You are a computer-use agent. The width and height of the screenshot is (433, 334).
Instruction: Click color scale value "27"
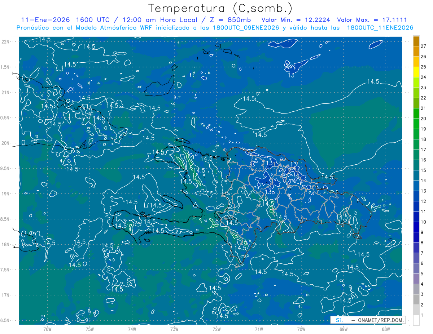(424, 46)
